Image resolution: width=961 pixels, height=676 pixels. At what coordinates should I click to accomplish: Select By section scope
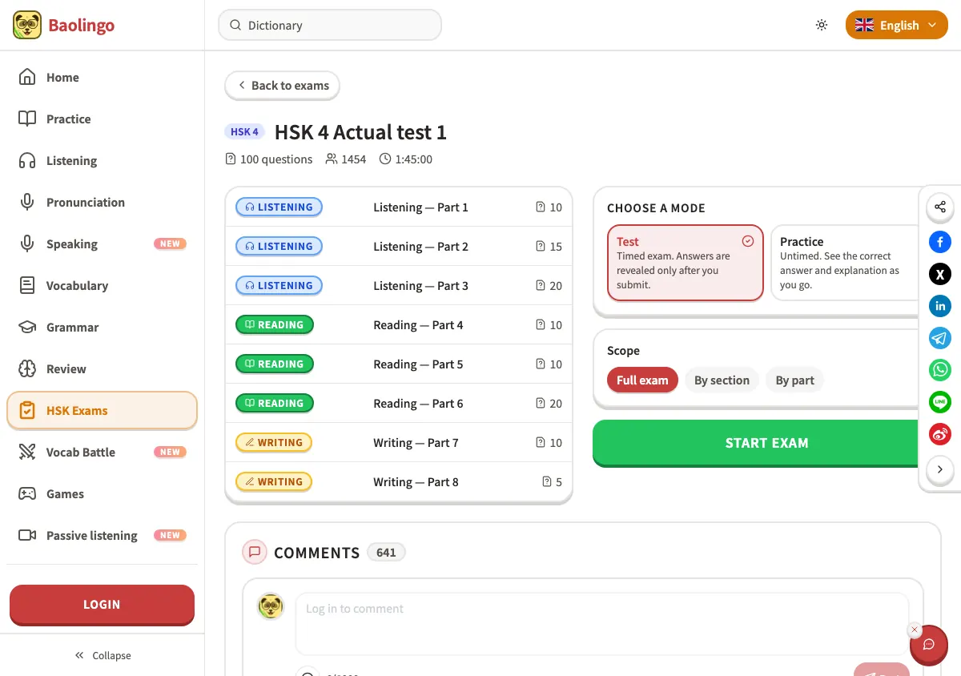tap(722, 380)
